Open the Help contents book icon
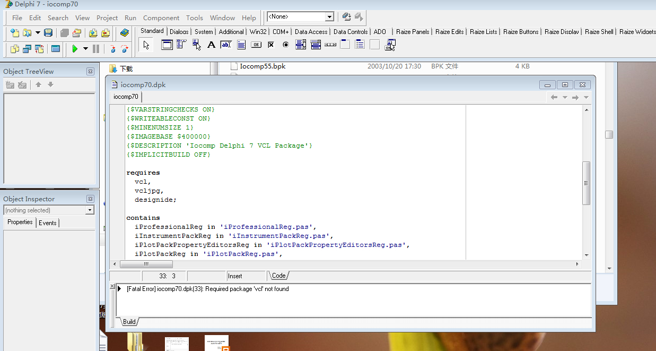 click(x=125, y=33)
